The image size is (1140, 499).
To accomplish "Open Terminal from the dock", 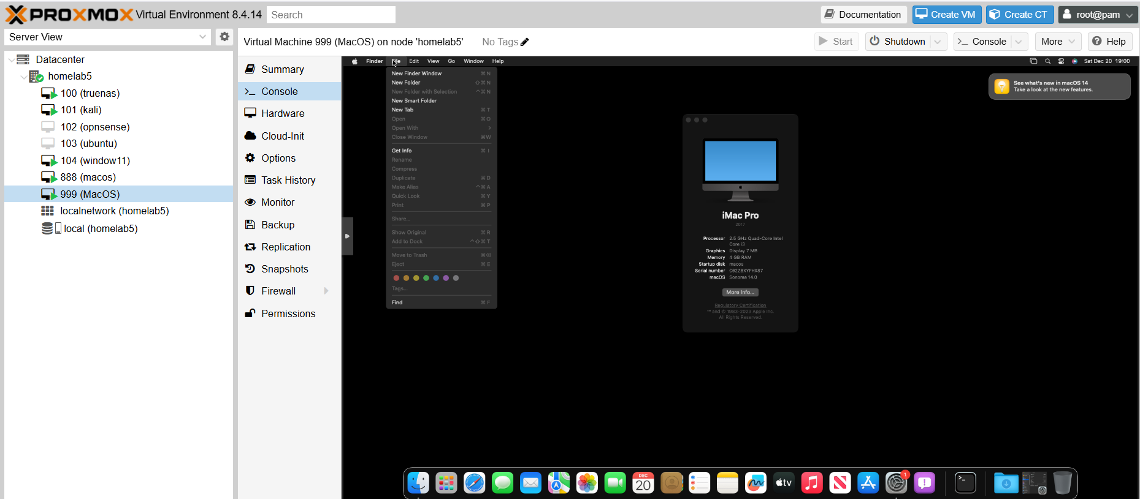I will point(966,483).
